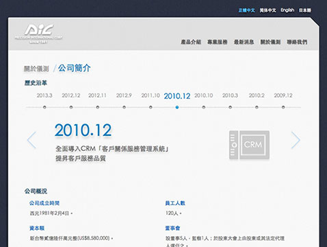
Task: Switch language to English
Action: [287, 10]
